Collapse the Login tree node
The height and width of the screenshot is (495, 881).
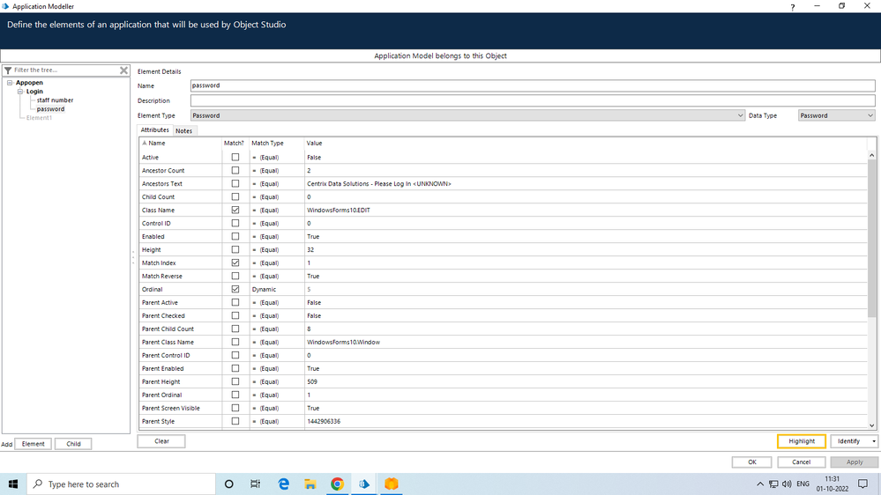20,92
